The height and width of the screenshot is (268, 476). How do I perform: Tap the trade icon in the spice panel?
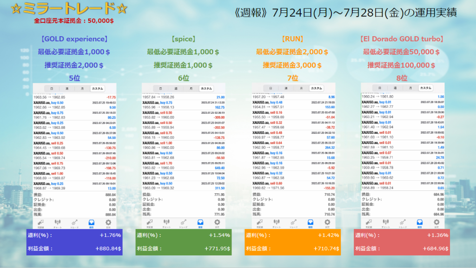tap(183, 223)
